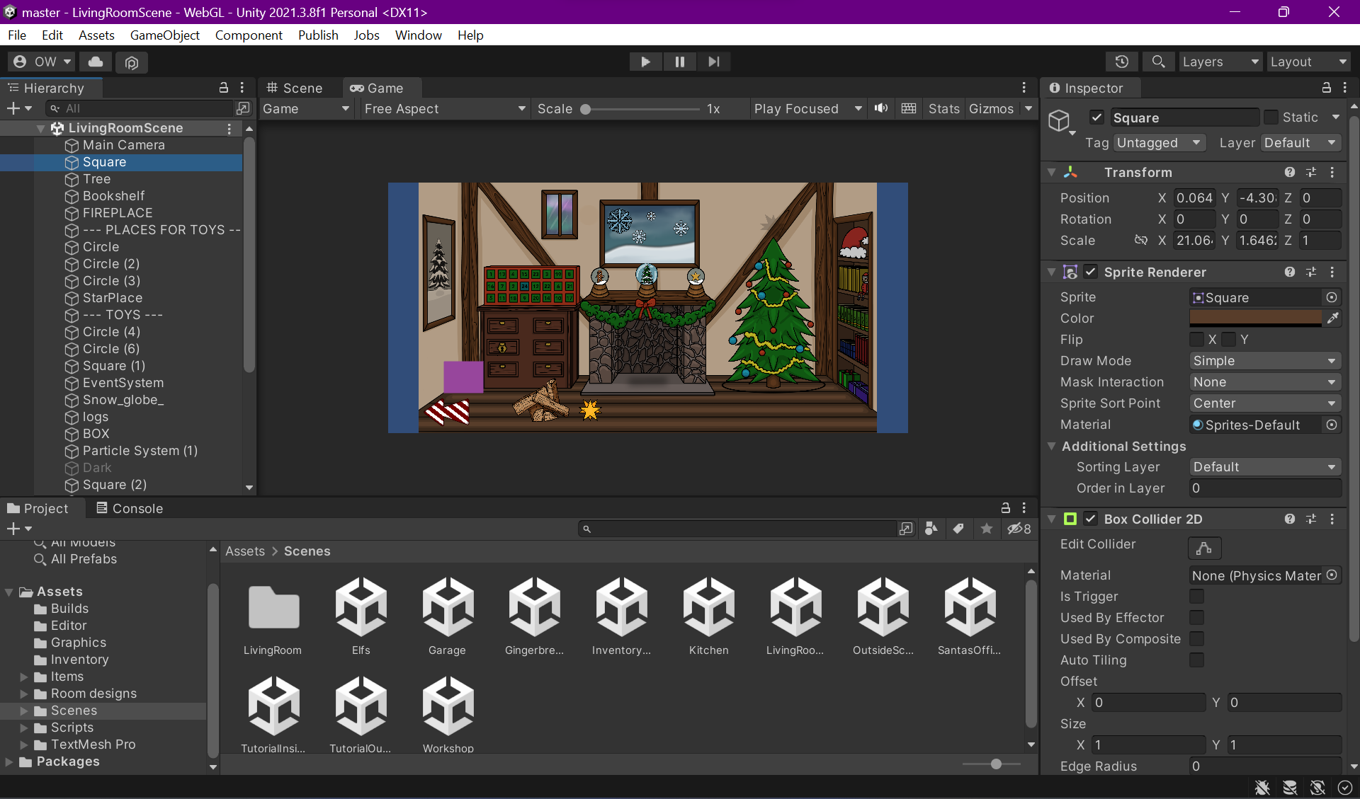Toggle the scale constrain proportions link icon
Screen dimensions: 1360x799
[1140, 241]
